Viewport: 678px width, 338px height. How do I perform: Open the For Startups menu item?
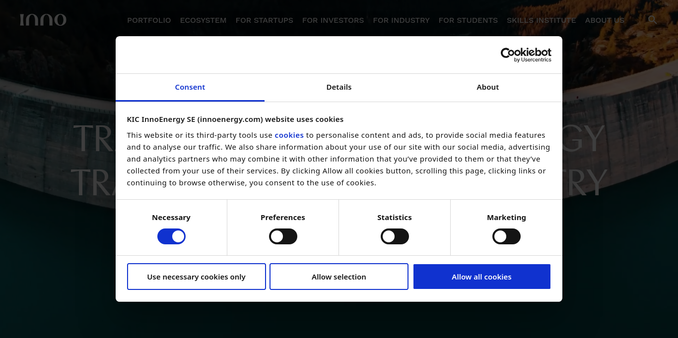(265, 20)
